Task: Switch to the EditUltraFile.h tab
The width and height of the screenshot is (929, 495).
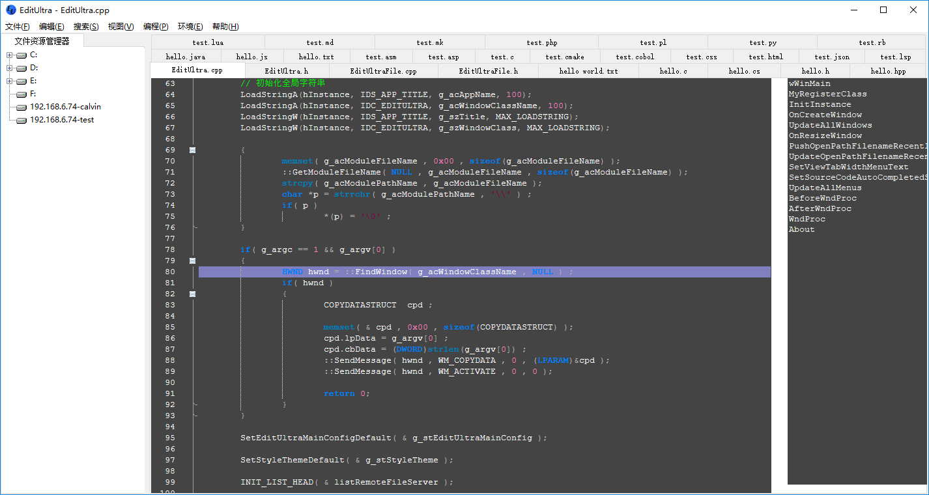Action: click(x=489, y=71)
